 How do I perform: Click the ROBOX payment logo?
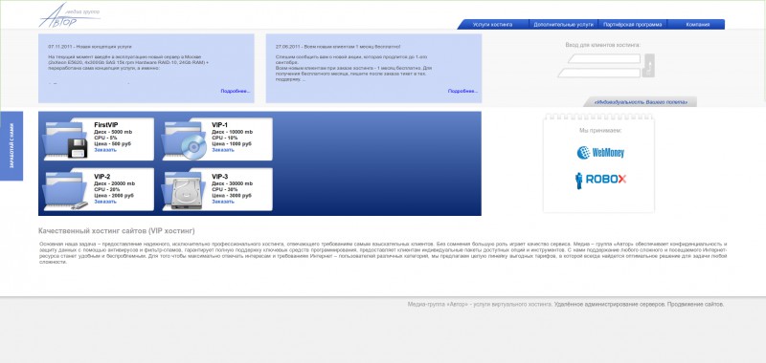[x=600, y=180]
